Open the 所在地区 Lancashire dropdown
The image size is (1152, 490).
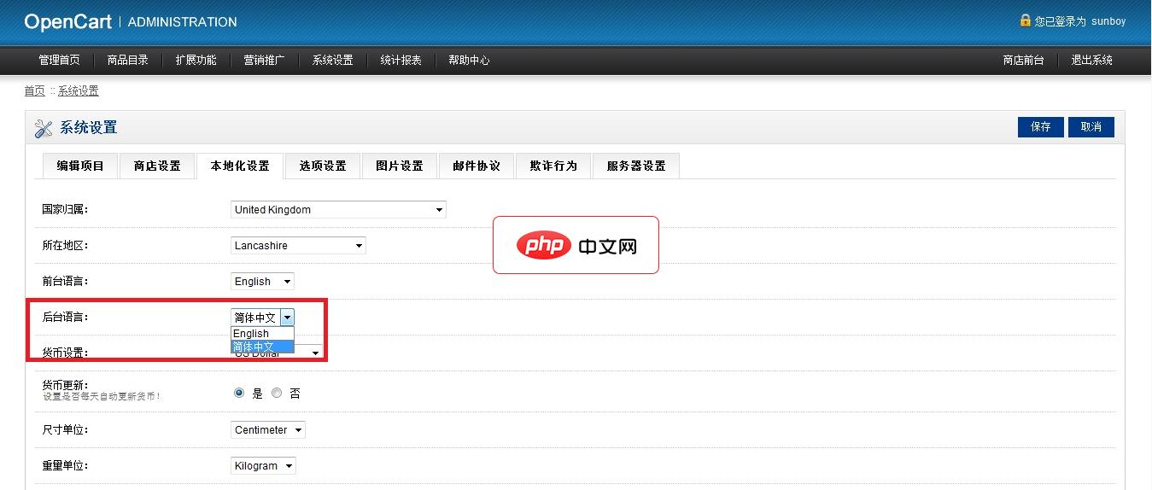point(298,246)
